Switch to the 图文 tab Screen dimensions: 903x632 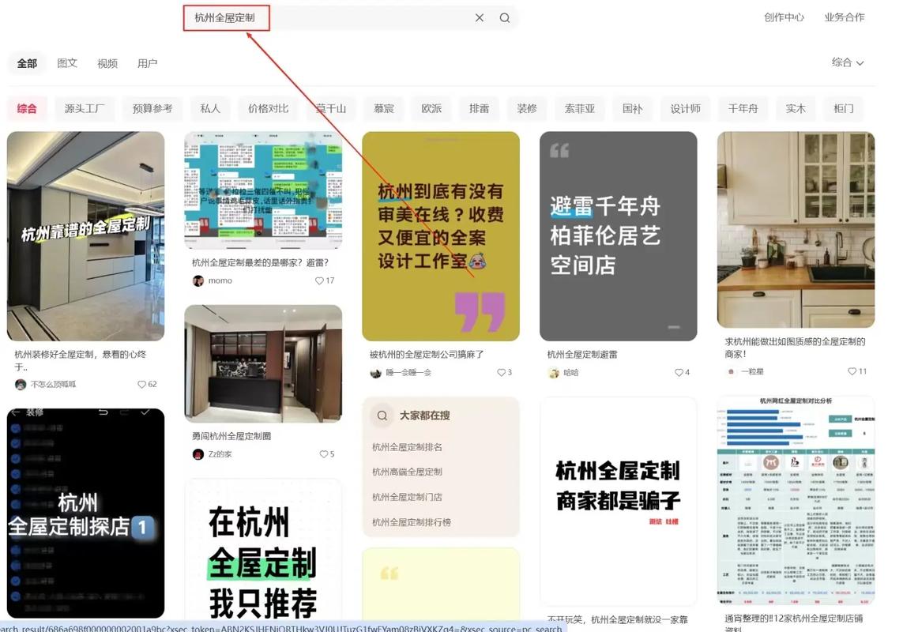[67, 63]
